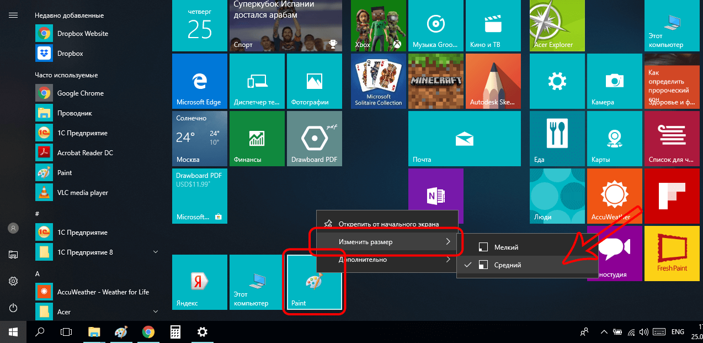Screen dimensions: 703x343
Task: Open the Yandex tile
Action: point(199,282)
